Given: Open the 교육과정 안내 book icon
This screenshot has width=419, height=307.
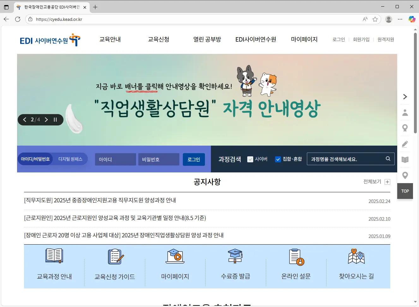Looking at the screenshot, I should point(54,256).
